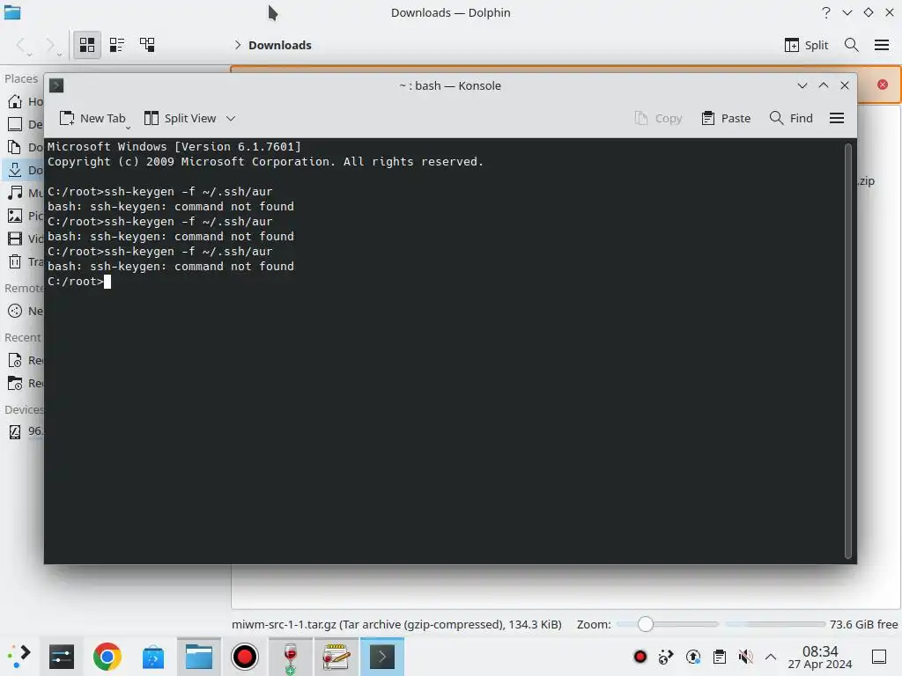902x676 pixels.
Task: Open Find in Konsole toolbar
Action: point(791,119)
